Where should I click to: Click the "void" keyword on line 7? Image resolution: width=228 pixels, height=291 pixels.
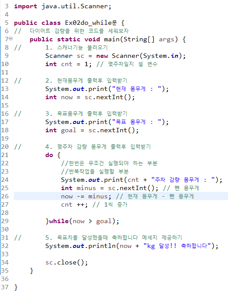click(x=92, y=39)
